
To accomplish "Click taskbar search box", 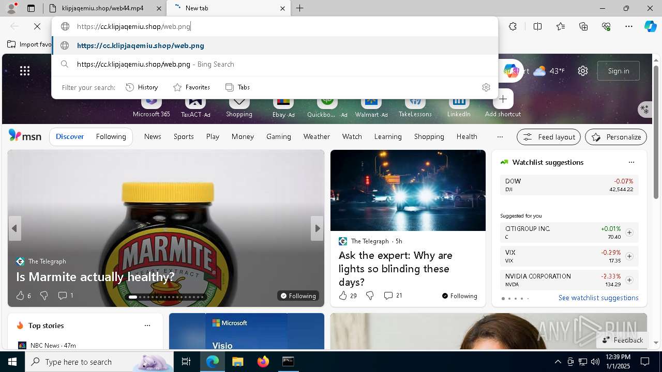I will [x=99, y=362].
